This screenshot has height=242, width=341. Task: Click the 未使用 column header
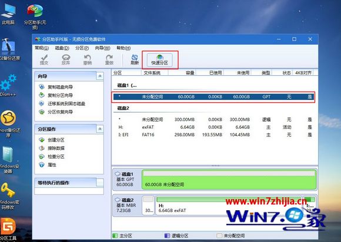[x=237, y=73]
